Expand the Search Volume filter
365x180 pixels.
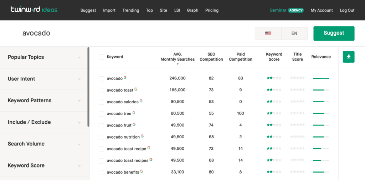click(x=44, y=144)
